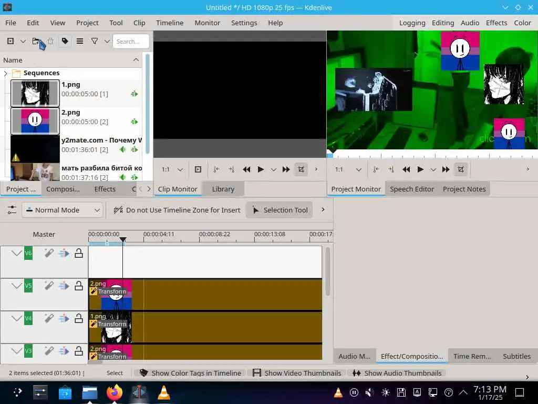Set zone in point in Clip Monitor
Screen dimensions: 538x404
click(216, 169)
